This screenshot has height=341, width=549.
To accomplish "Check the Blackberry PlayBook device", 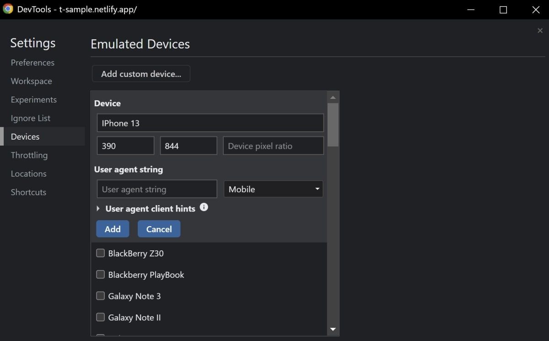I will click(101, 275).
